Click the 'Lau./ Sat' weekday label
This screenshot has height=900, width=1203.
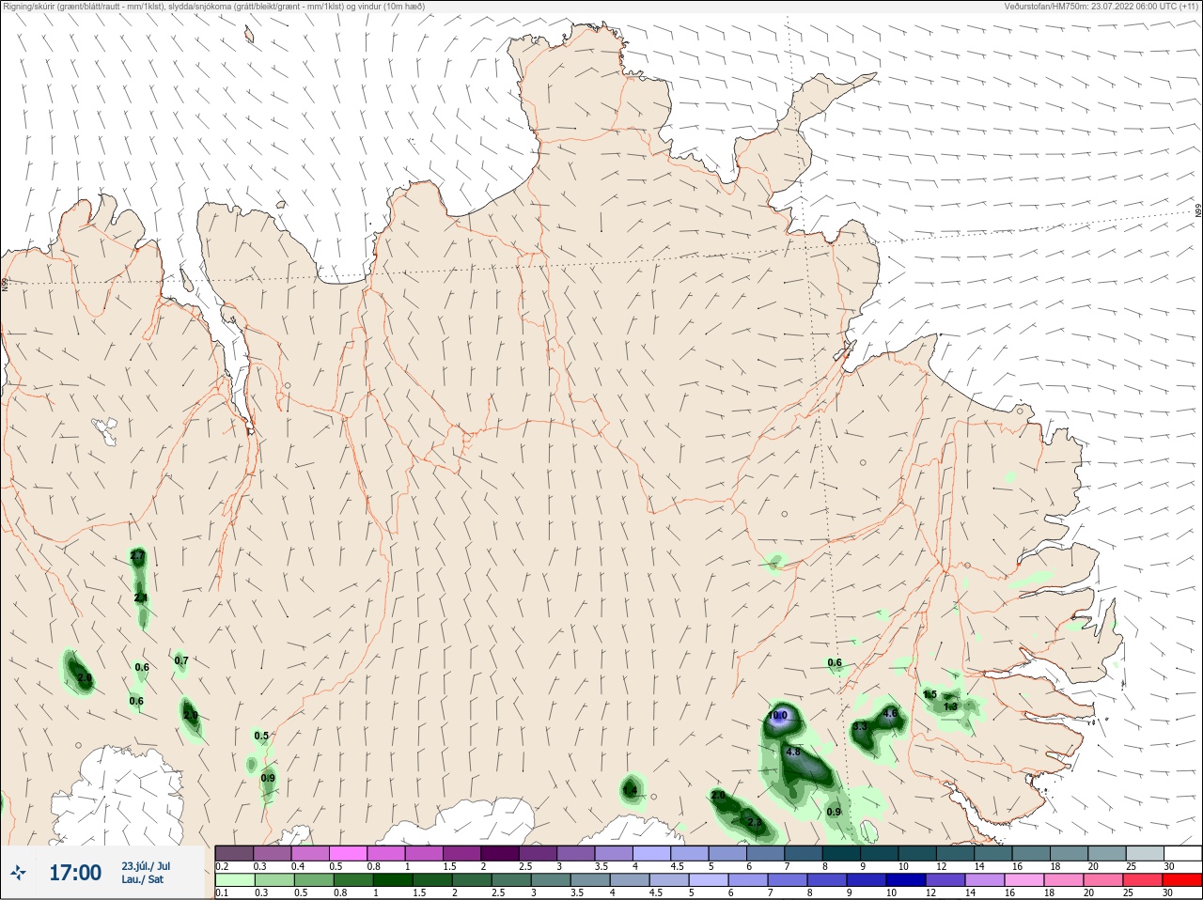coord(143,880)
